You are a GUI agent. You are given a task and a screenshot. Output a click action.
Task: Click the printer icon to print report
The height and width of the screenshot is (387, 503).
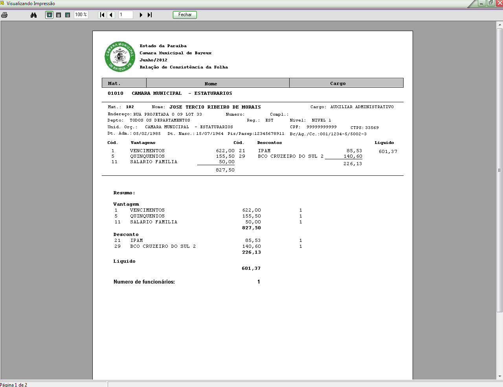point(4,15)
